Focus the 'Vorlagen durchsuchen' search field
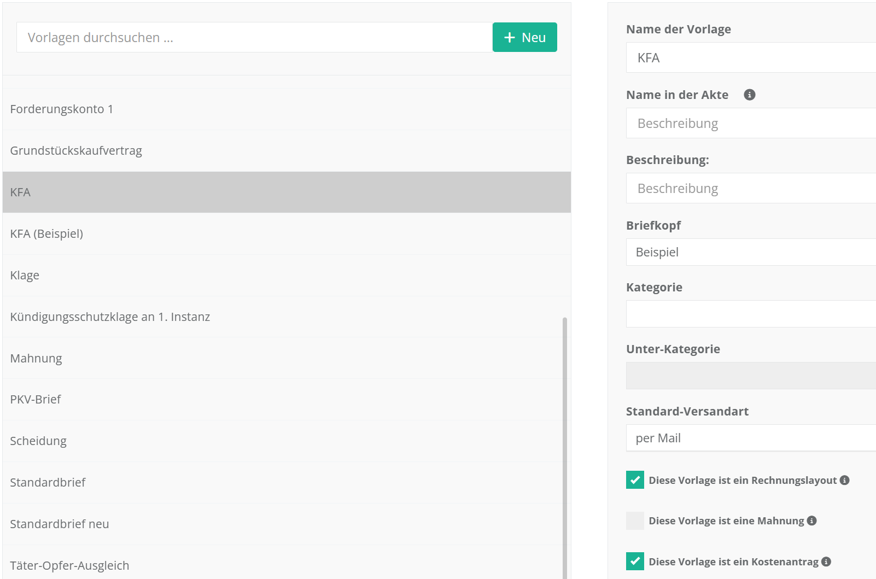The image size is (876, 579). (254, 37)
